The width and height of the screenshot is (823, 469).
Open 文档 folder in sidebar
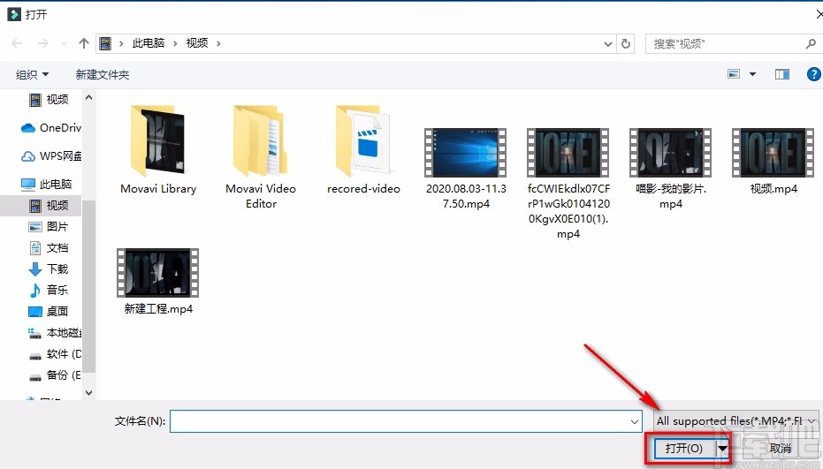tap(49, 247)
